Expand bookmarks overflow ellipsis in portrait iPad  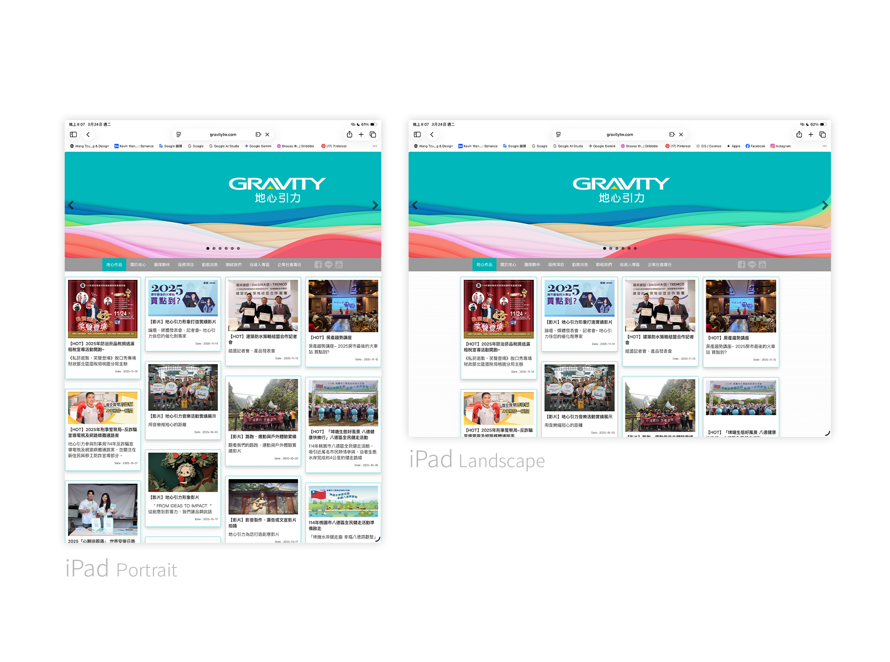coord(375,146)
